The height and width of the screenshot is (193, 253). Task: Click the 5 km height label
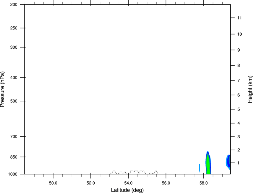239,109
